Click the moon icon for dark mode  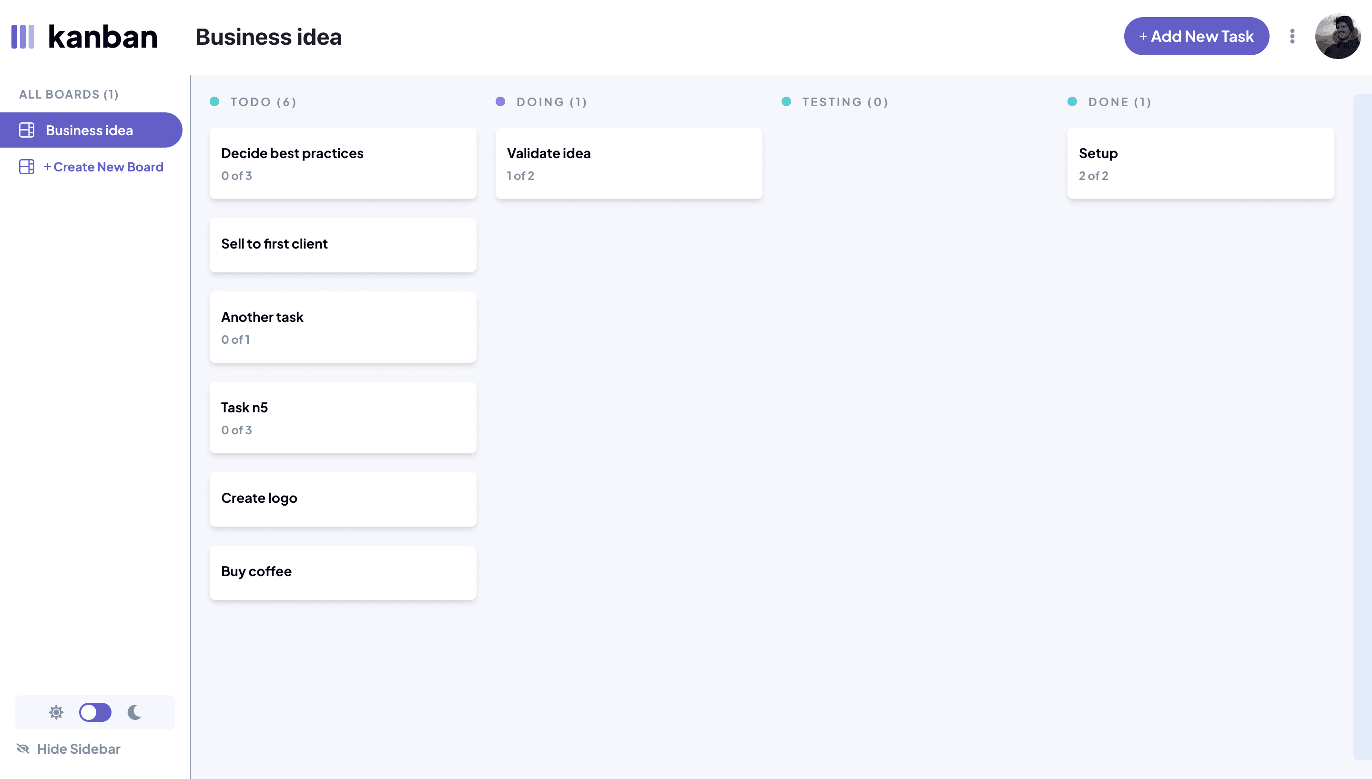(x=133, y=712)
